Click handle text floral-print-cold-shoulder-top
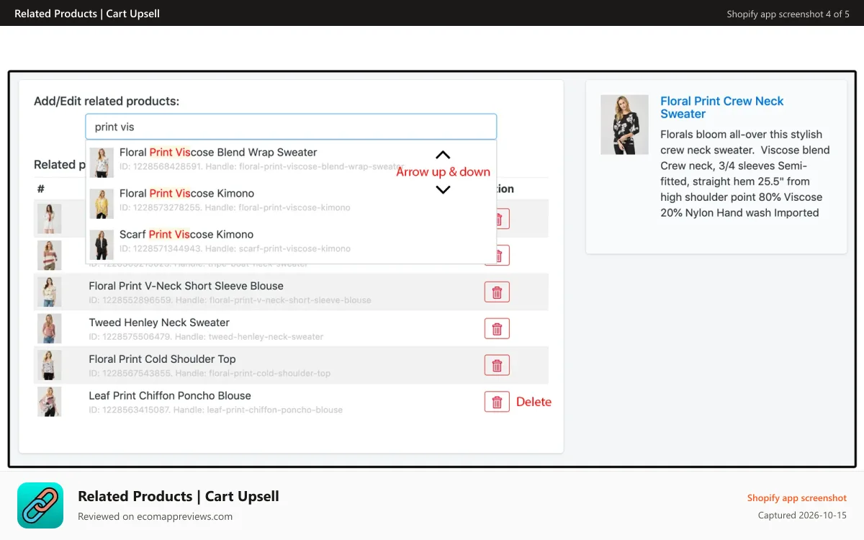 click(269, 374)
